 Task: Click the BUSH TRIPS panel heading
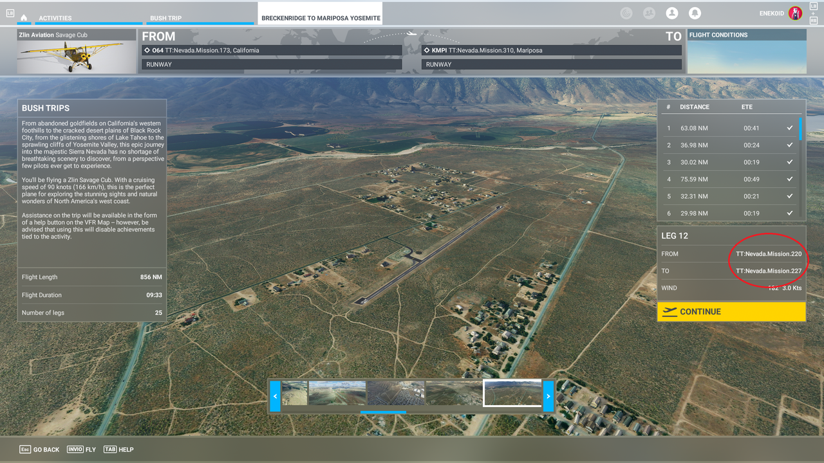tap(46, 108)
